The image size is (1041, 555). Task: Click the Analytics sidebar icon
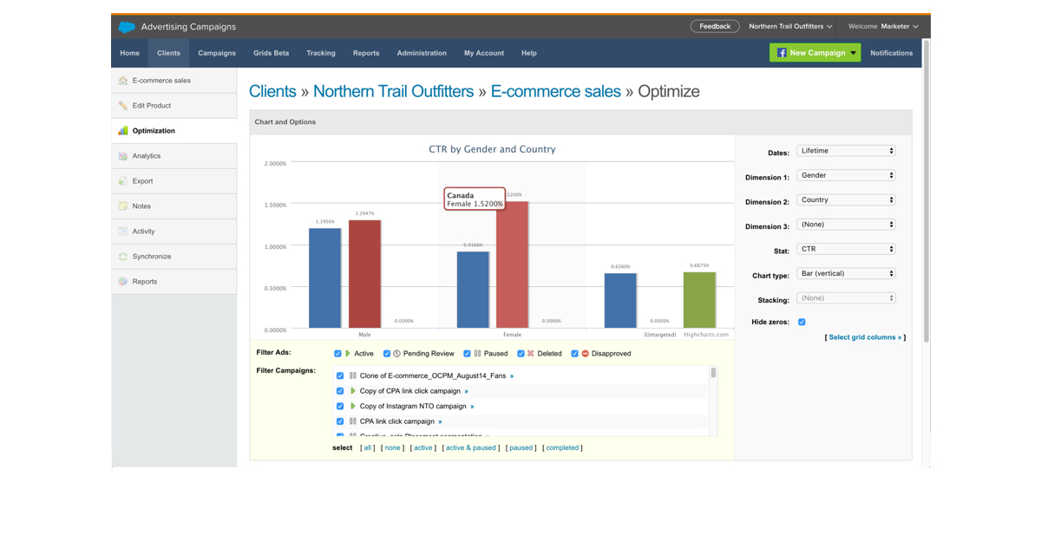(x=123, y=156)
